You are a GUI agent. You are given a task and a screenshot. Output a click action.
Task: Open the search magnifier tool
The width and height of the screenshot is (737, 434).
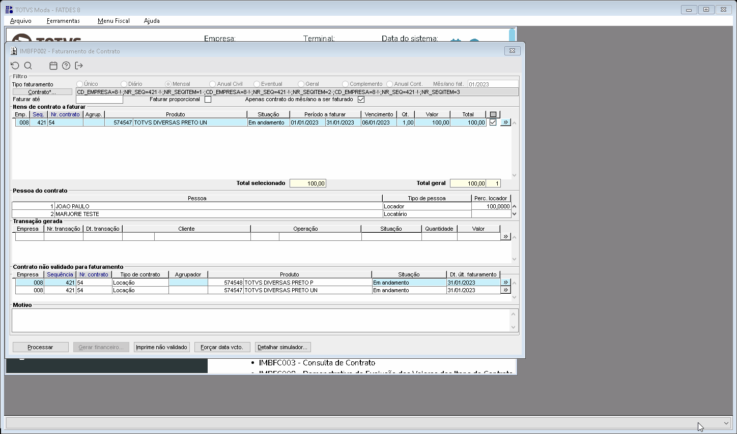[28, 66]
